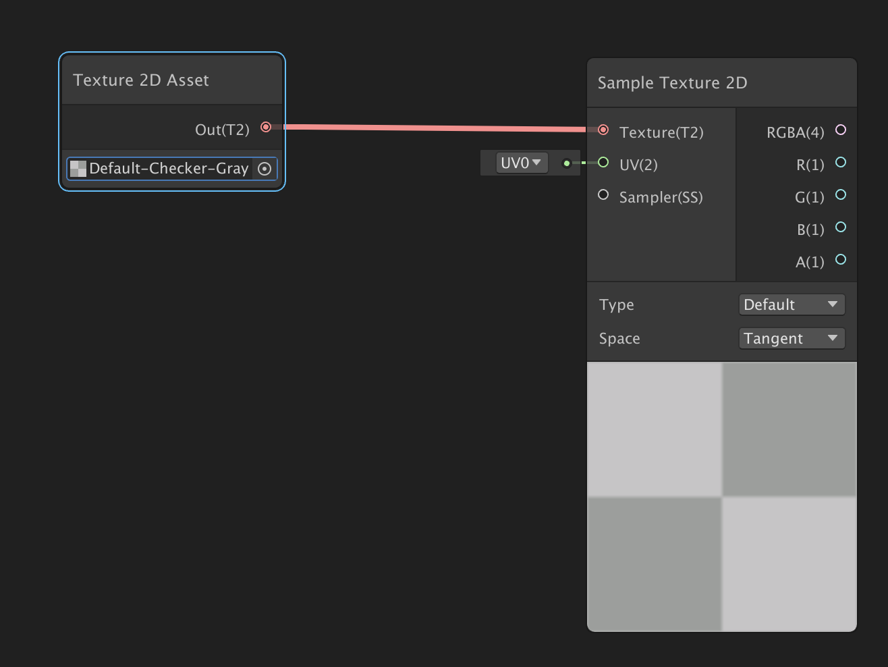Select the pink texture connection edge

[432, 128]
